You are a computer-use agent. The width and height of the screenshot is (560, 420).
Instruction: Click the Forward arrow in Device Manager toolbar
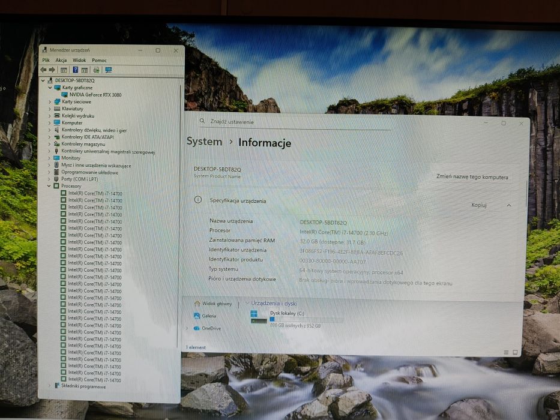[x=52, y=70]
